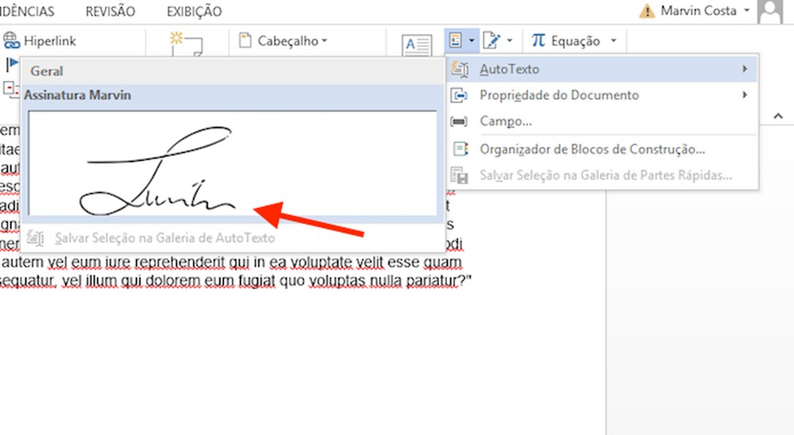Expand the signature line dropdown arrow
The image size is (794, 435).
coord(510,40)
